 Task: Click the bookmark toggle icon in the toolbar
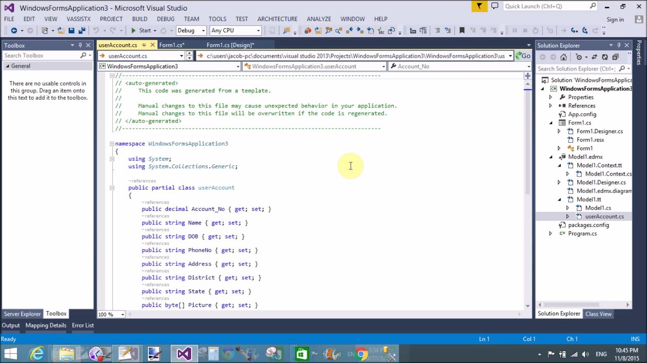(x=461, y=31)
